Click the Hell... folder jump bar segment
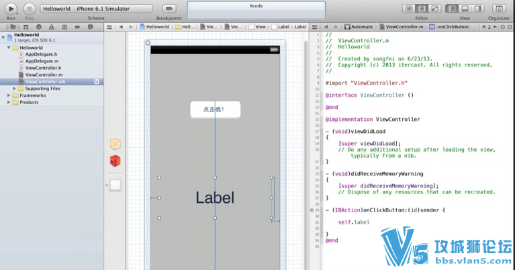 click(x=185, y=27)
